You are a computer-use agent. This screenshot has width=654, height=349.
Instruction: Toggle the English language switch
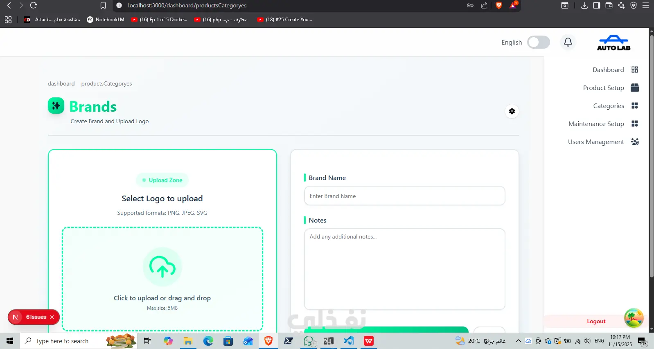(x=538, y=42)
